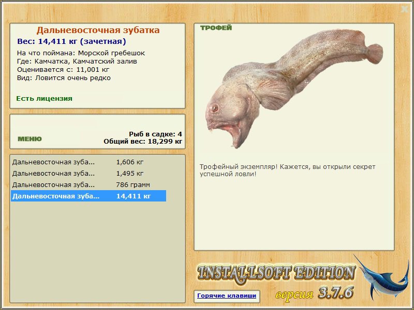
Task: Click the Вид: Ловится очень редко line
Action: coord(64,78)
